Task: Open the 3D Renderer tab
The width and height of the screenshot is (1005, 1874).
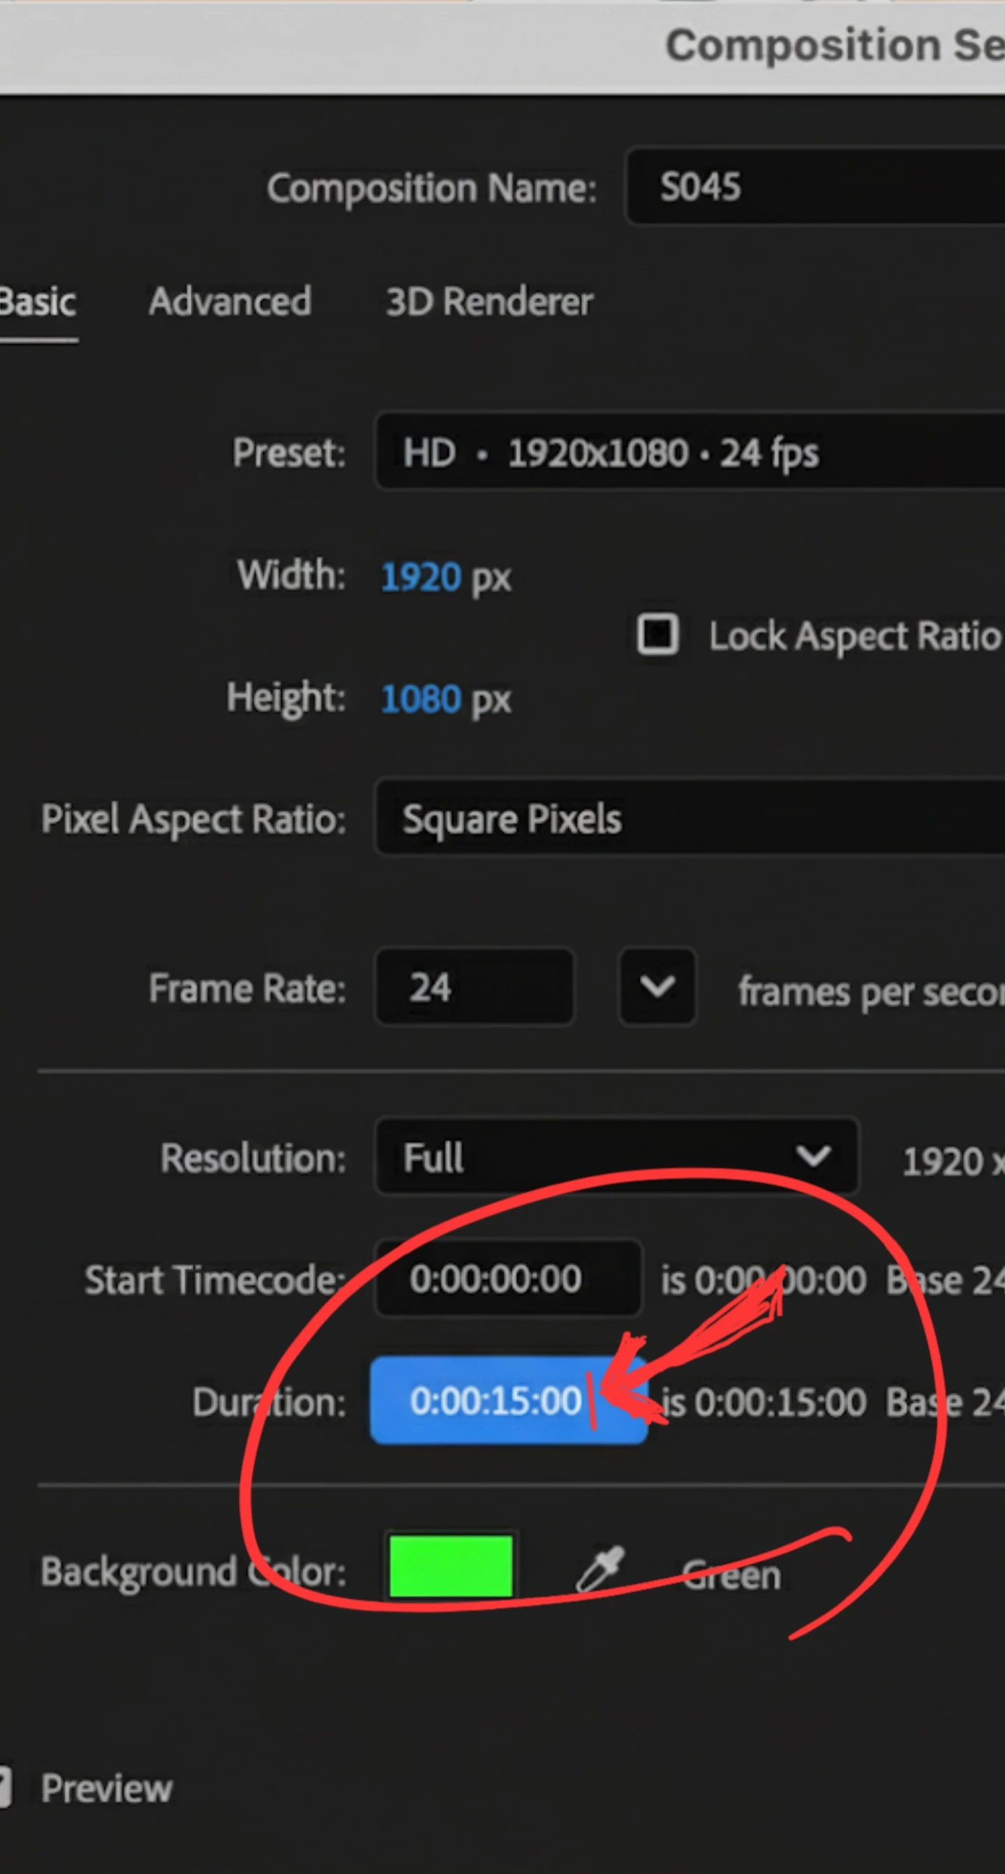Action: coord(489,301)
